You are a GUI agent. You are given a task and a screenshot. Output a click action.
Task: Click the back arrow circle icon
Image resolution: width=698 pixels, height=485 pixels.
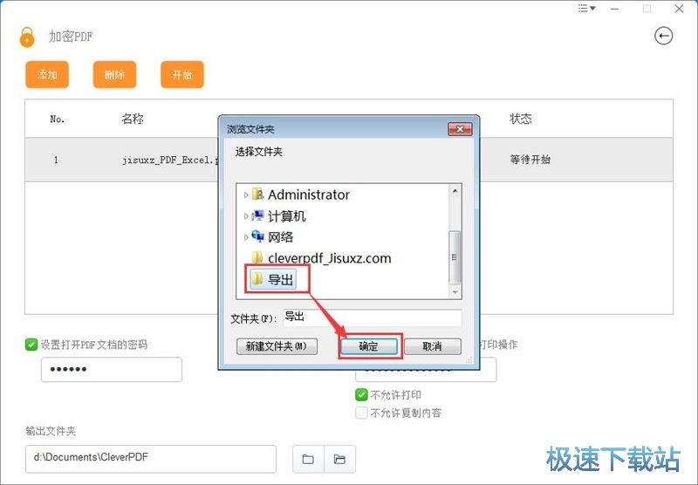pos(663,36)
